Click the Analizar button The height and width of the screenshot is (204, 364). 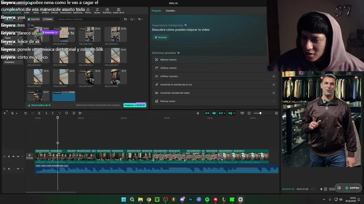[x=161, y=37]
